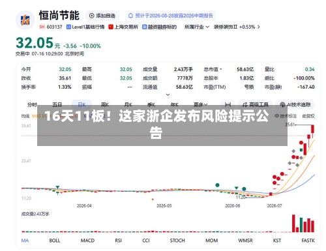Click the stock code 603137
The height and width of the screenshot is (251, 326).
click(54, 27)
